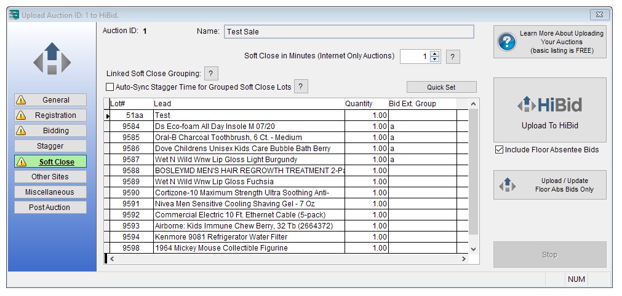Click the Upload To HiBid button
The width and height of the screenshot is (622, 296).
point(550,110)
